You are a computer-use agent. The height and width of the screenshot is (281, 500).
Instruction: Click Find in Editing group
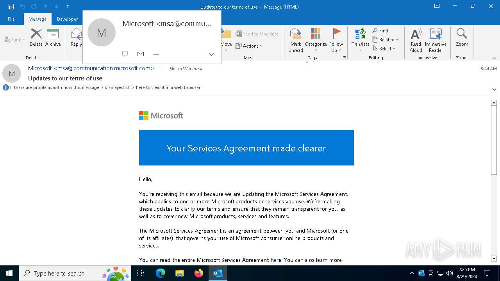(380, 31)
